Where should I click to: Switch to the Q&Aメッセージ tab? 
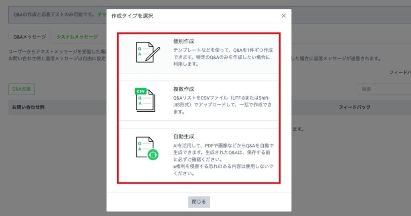29,37
